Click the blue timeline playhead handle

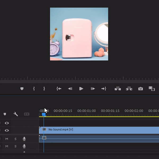[44, 115]
